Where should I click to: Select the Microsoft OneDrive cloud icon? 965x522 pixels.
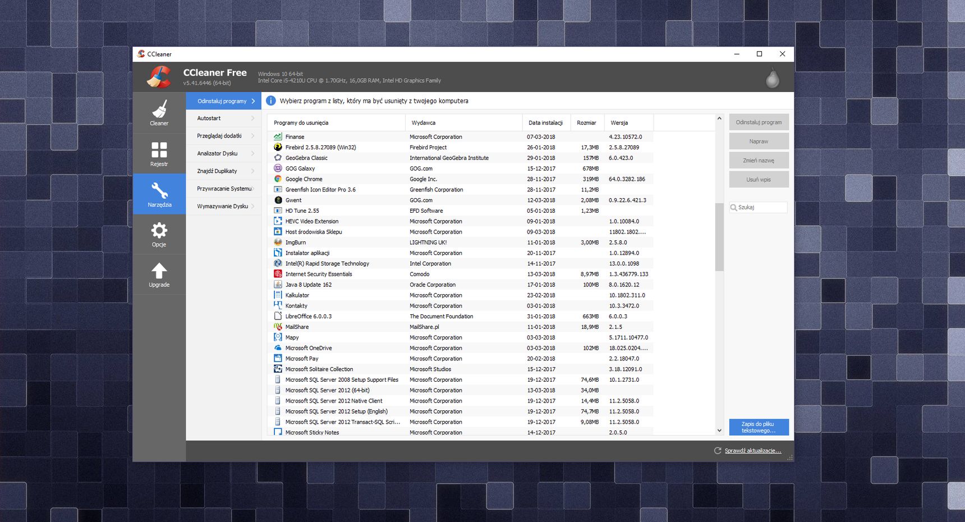[x=278, y=348]
